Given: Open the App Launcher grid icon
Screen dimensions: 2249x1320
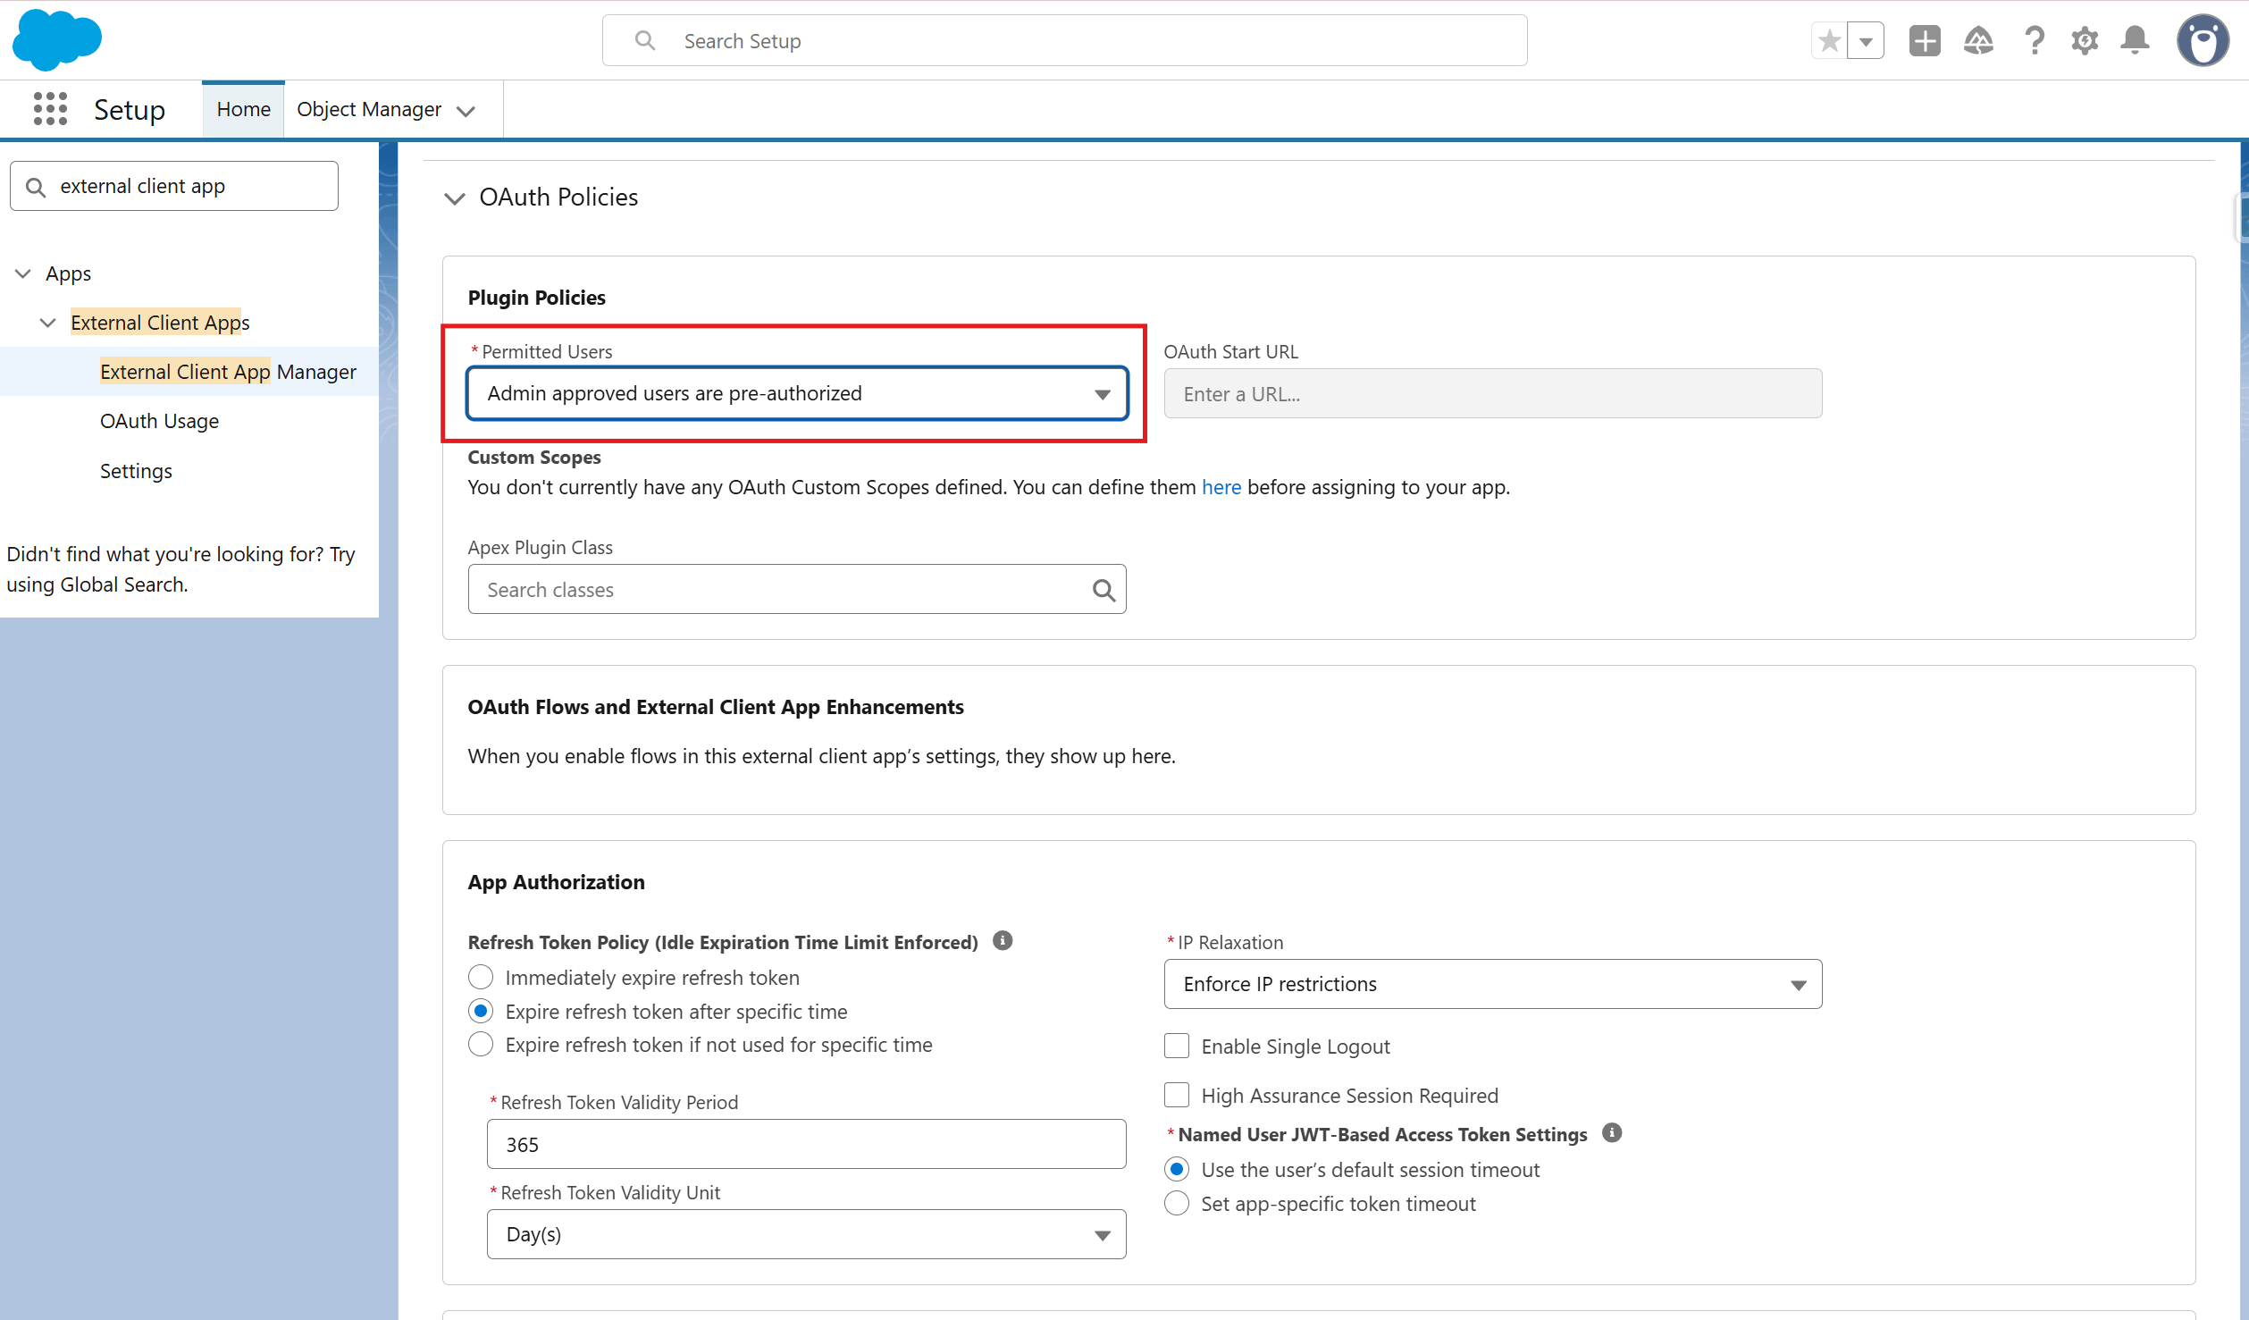Looking at the screenshot, I should tap(50, 109).
